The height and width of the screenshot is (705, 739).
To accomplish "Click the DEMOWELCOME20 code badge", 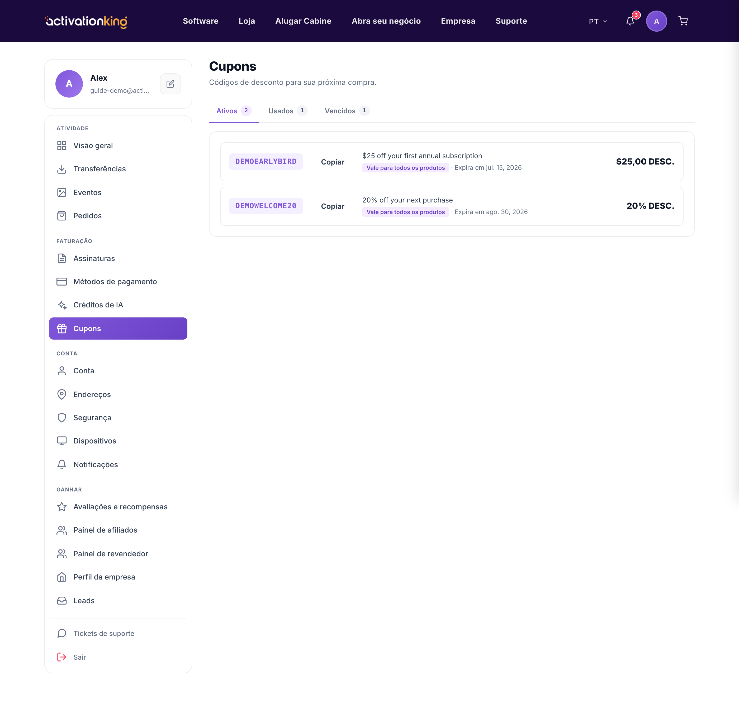I will [x=266, y=206].
